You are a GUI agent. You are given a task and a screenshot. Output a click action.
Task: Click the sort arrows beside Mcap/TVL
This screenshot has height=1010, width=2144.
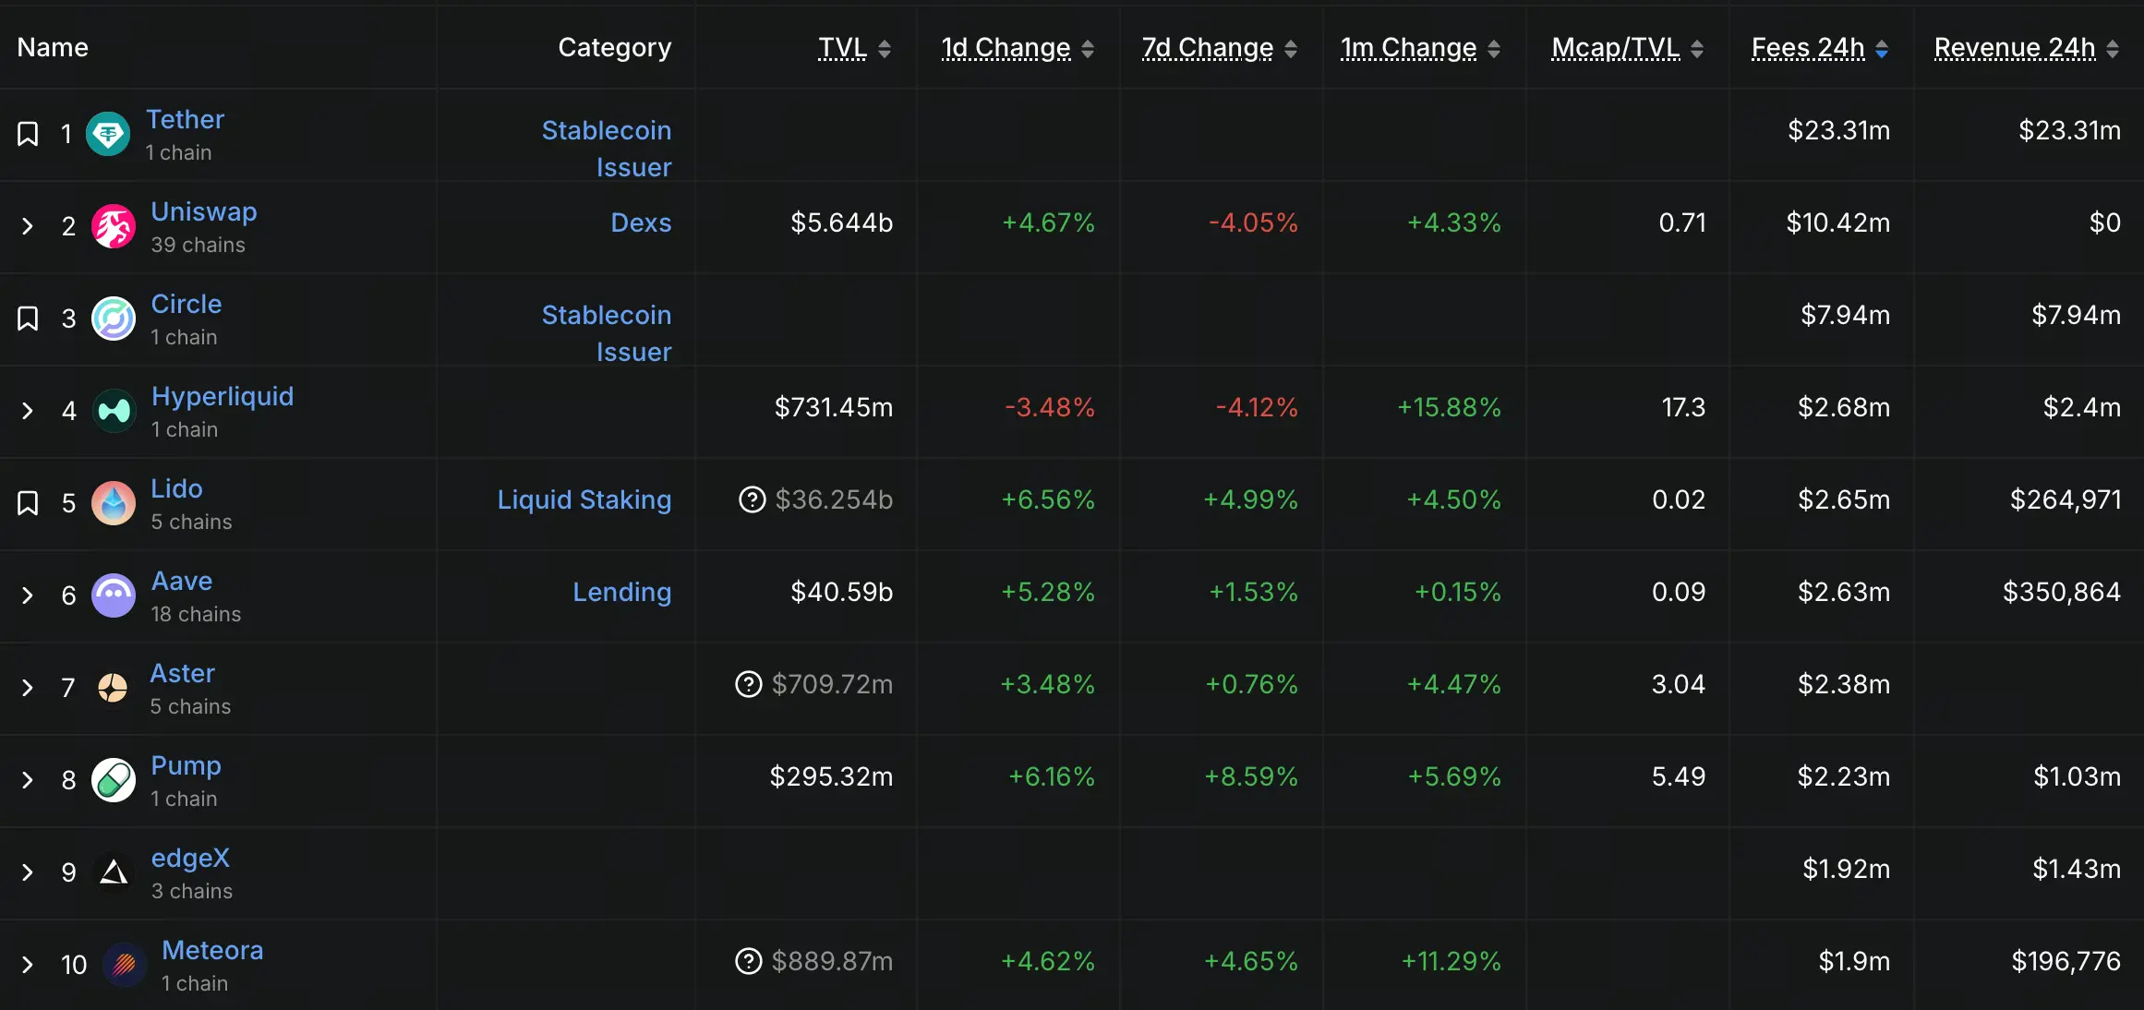tap(1697, 49)
